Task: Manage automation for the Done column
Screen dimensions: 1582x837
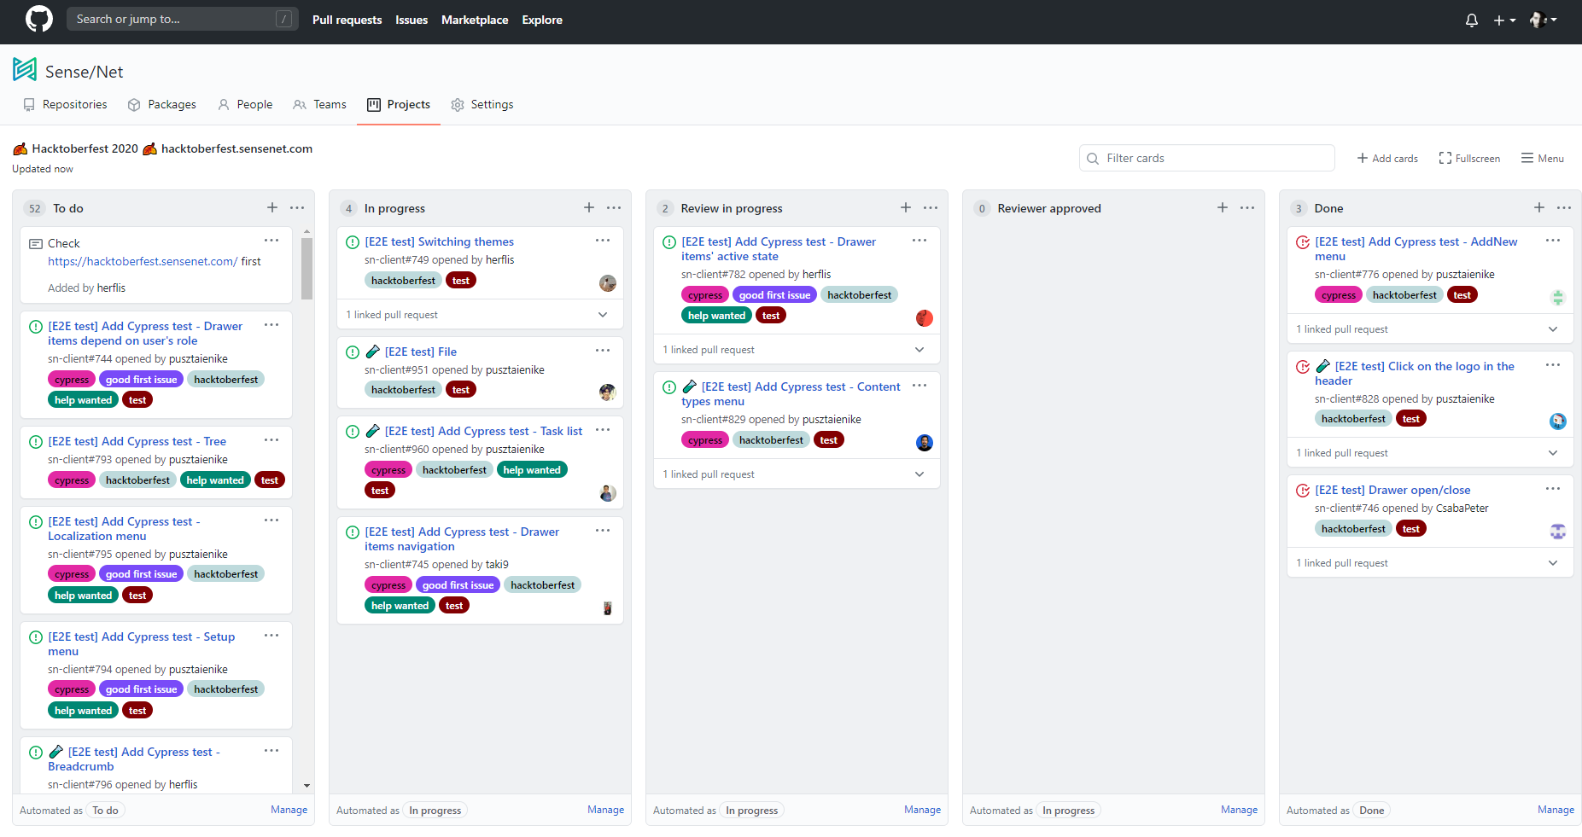Action: coord(1556,810)
